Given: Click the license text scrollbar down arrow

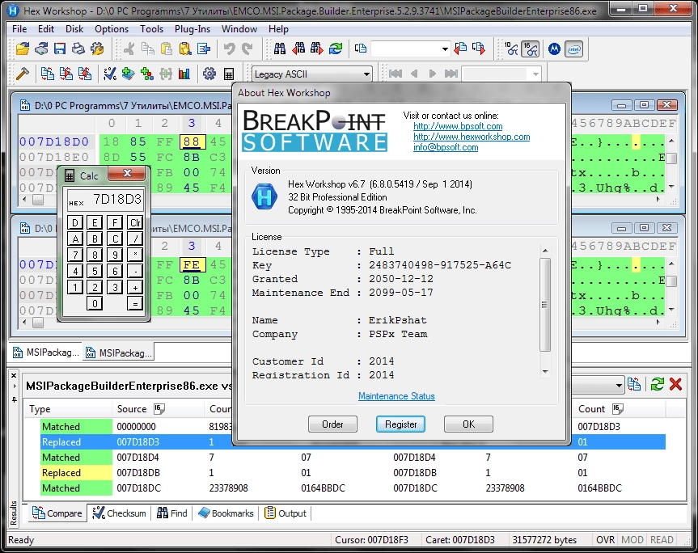Looking at the screenshot, I should tap(545, 371).
